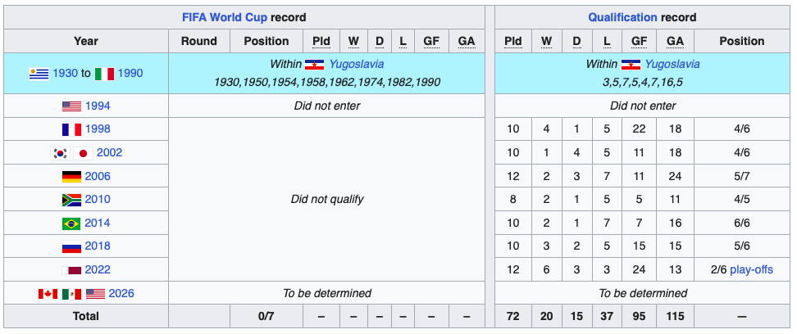
Task: Click the United States flag beside 1994
Action: (71, 106)
